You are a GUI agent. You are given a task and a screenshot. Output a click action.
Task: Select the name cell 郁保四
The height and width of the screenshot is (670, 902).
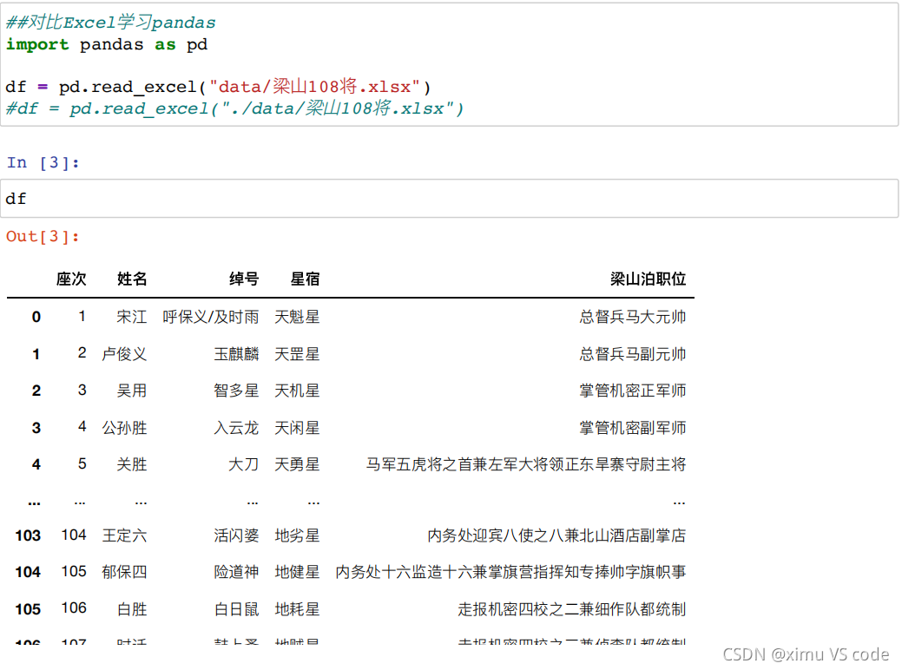[x=124, y=572]
